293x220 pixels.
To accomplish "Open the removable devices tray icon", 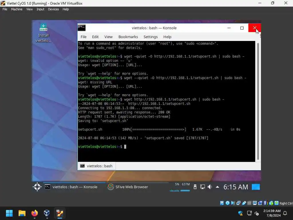I will (x=195, y=187).
